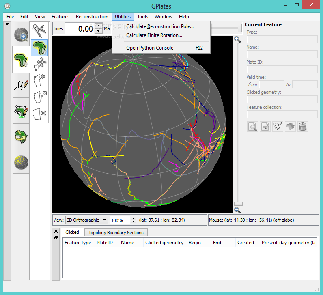The width and height of the screenshot is (323, 295).
Task: Switch to the Clicked tab
Action: [72, 232]
